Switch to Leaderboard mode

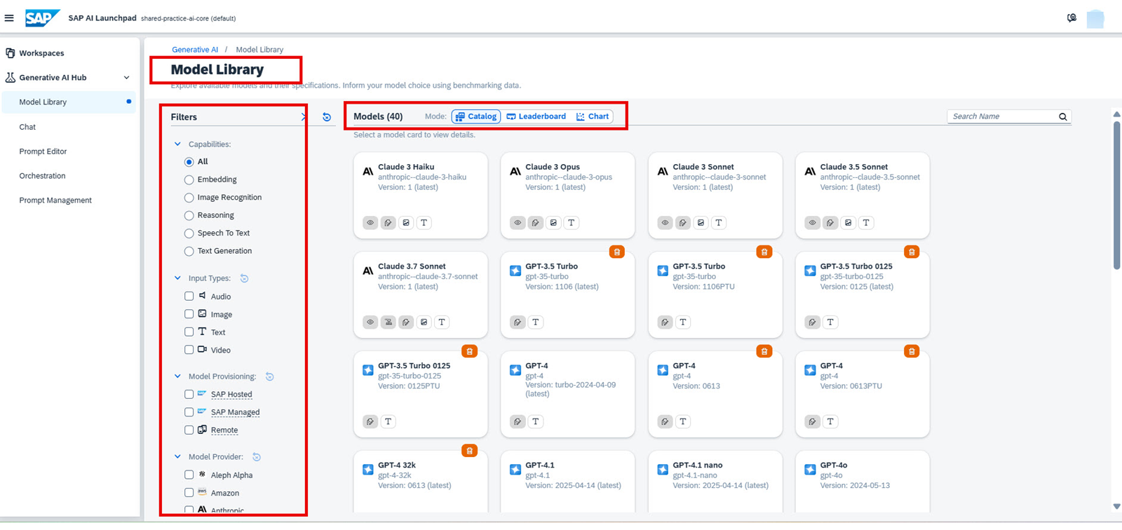(x=536, y=116)
